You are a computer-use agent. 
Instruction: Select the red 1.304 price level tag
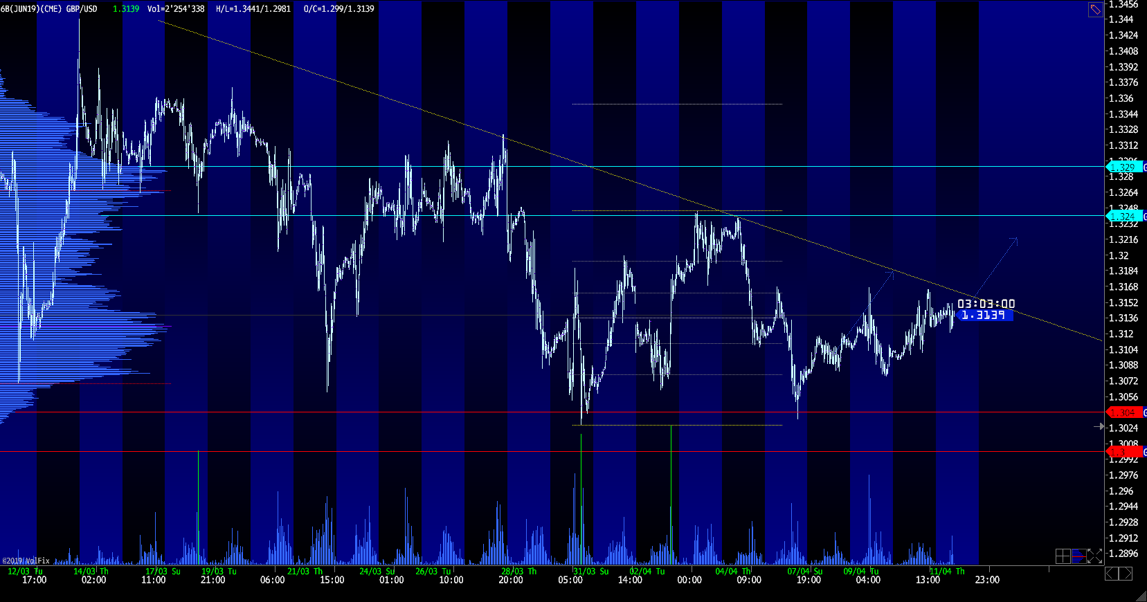click(1123, 412)
